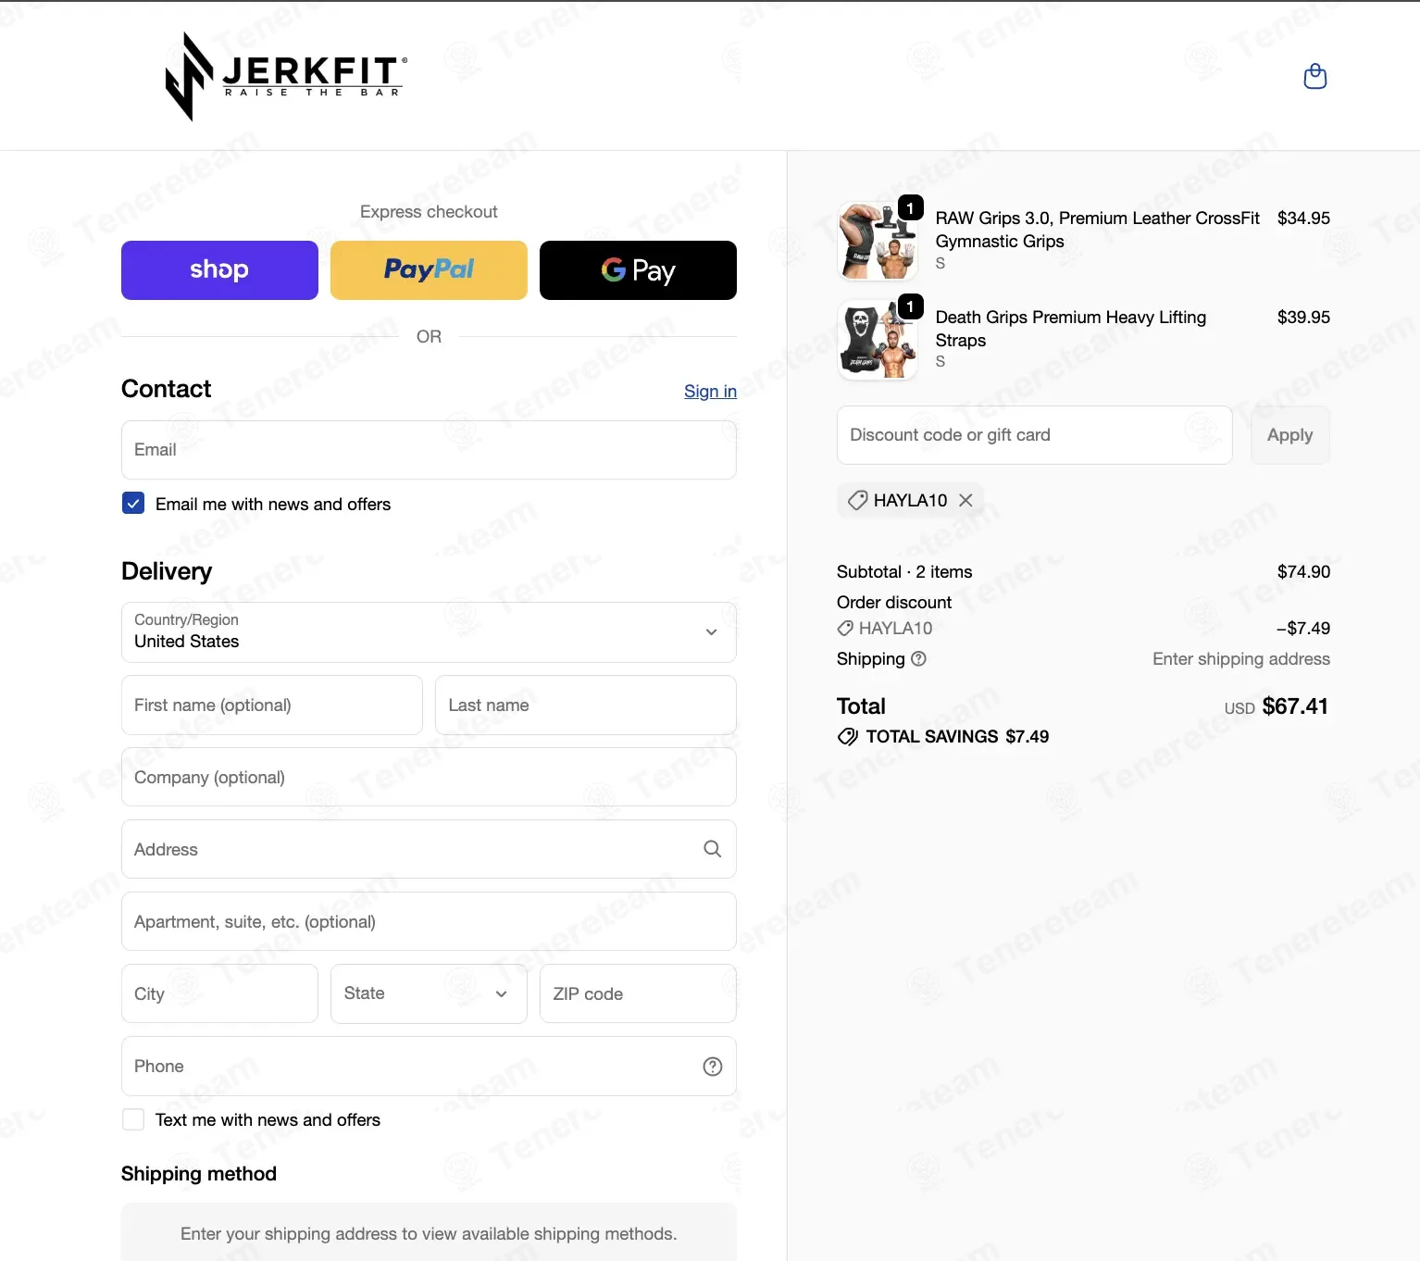The width and height of the screenshot is (1420, 1261).
Task: Open the shopping bag cart icon
Action: 1314,76
